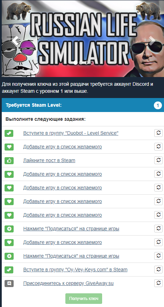Click Steam icon beside Oy-Vey-Keys group task
This screenshot has width=164, height=307.
9,270
